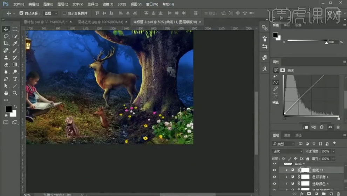Open the Move tool preset picker arrow
The height and width of the screenshot is (196, 347).
[14, 13]
